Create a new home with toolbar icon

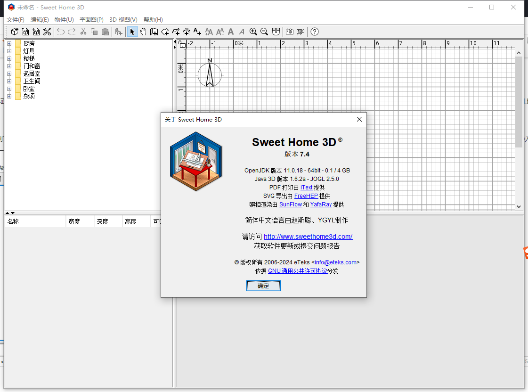[15, 32]
